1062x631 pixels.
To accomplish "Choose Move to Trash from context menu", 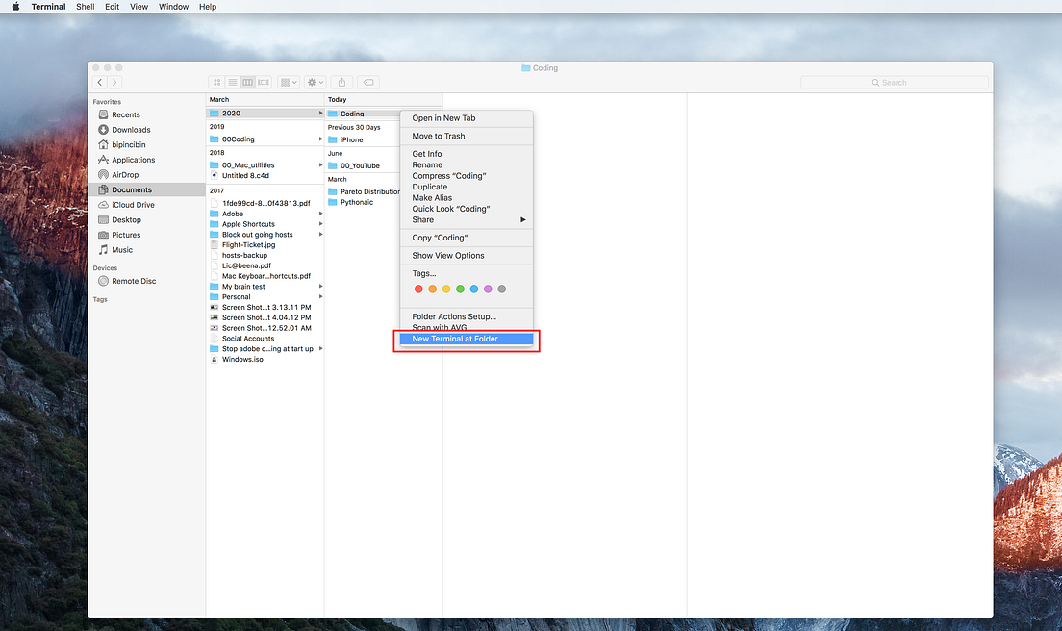I will tap(466, 136).
